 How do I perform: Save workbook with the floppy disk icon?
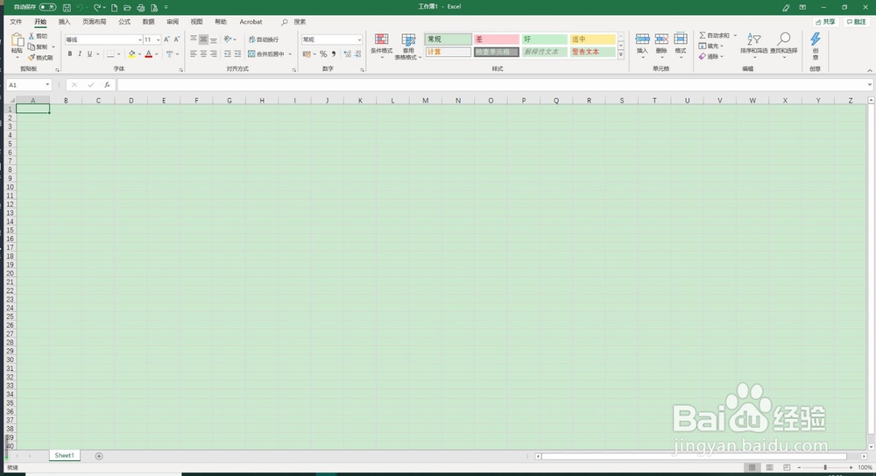tap(67, 7)
